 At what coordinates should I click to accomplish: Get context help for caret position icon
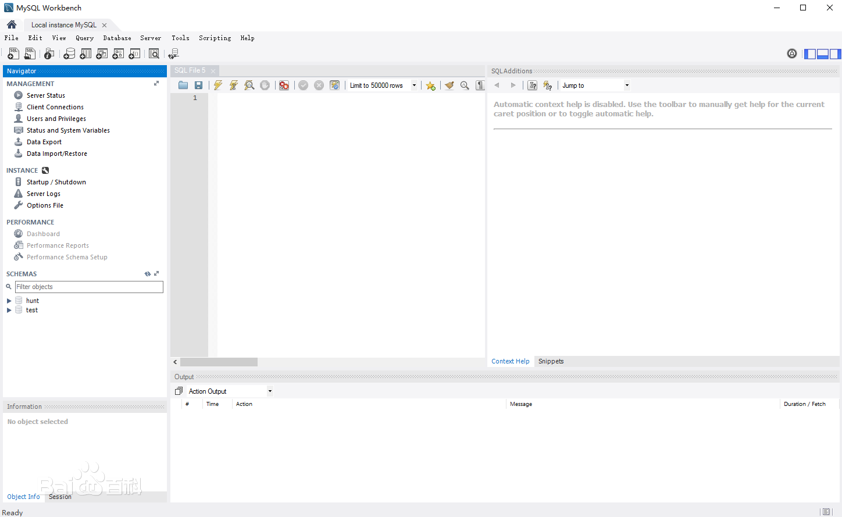point(532,85)
